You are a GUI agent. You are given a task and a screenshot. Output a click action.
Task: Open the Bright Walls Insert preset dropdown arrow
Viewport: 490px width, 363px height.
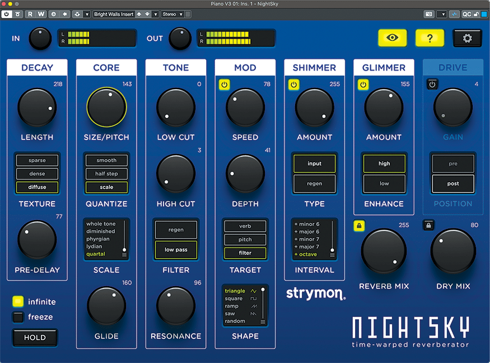point(155,14)
